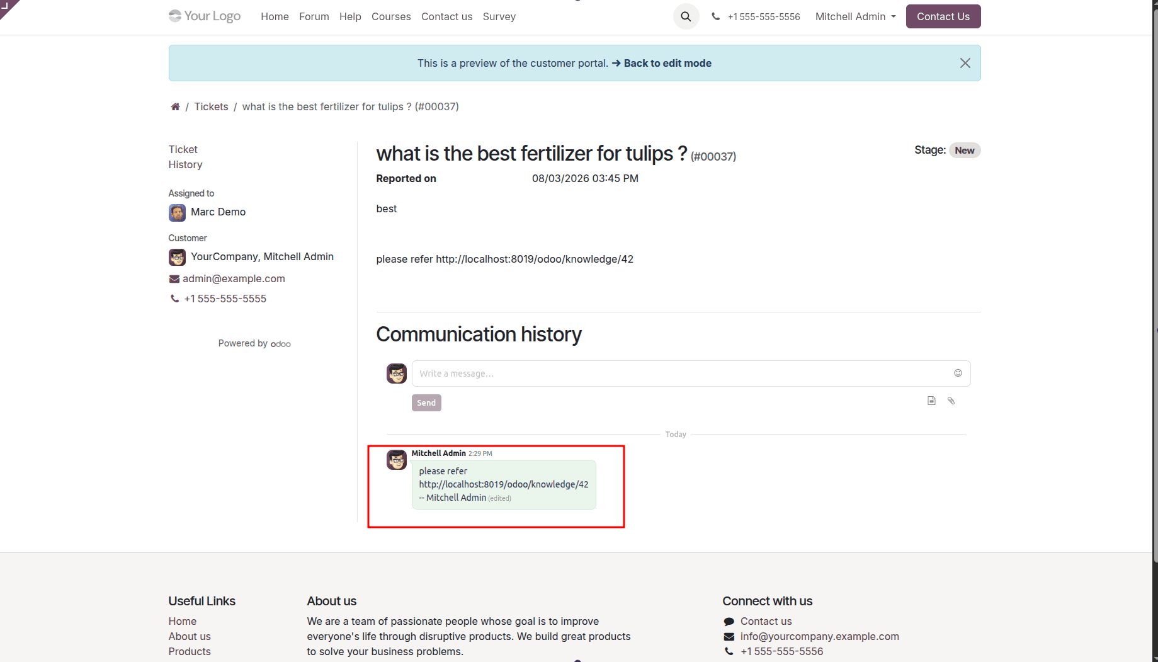Click the envelope icon beside admin@example.com
The image size is (1158, 662).
tap(174, 279)
